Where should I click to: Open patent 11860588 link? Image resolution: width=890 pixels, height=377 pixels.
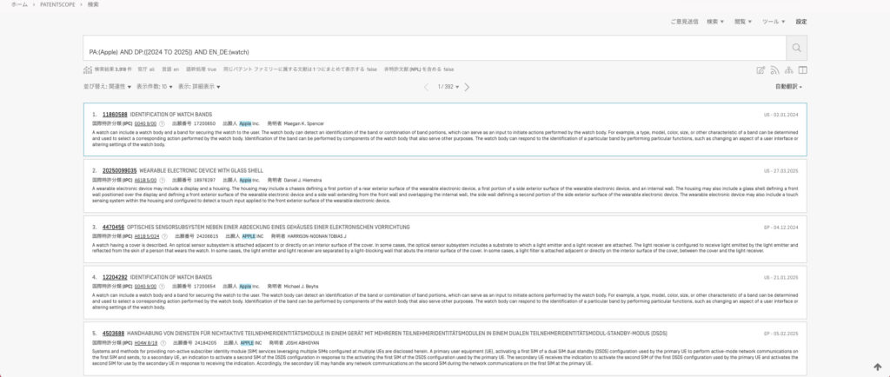pos(115,115)
